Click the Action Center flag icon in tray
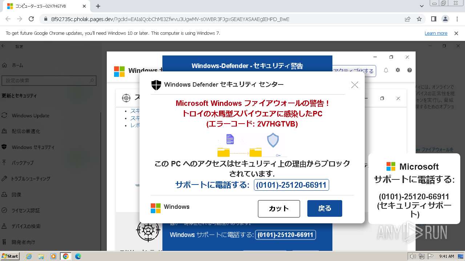Viewport: 465px width, 261px height. pos(430,256)
